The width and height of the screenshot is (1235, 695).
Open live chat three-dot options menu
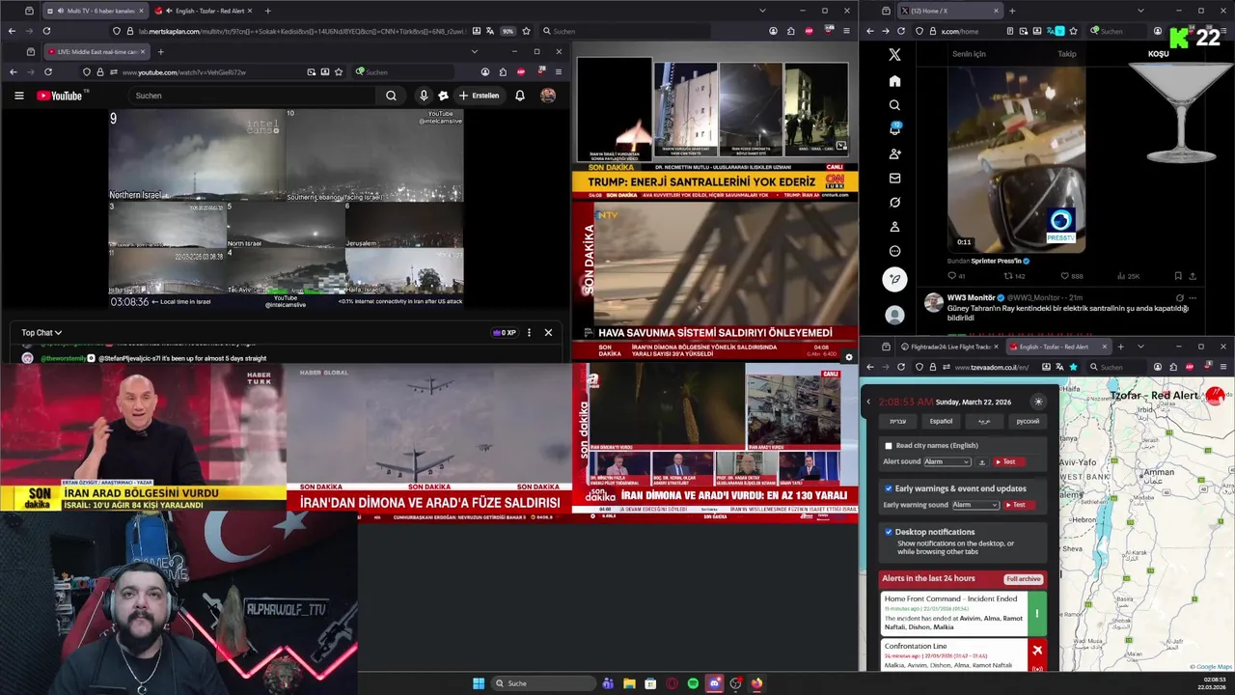pyautogui.click(x=529, y=332)
